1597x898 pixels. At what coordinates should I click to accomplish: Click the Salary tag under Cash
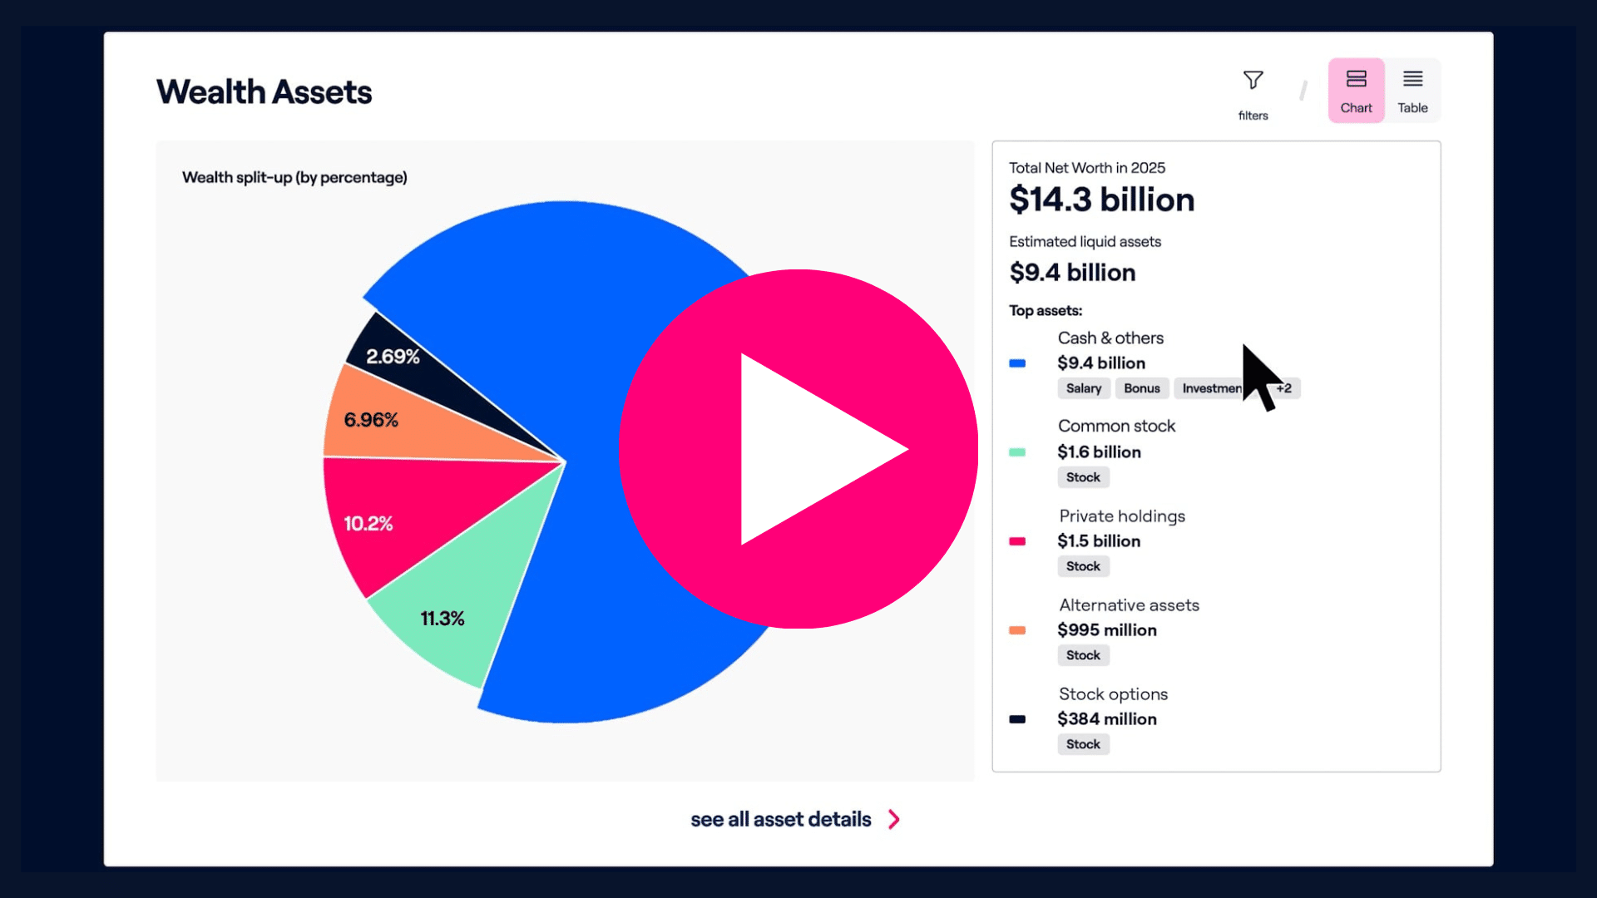tap(1083, 388)
